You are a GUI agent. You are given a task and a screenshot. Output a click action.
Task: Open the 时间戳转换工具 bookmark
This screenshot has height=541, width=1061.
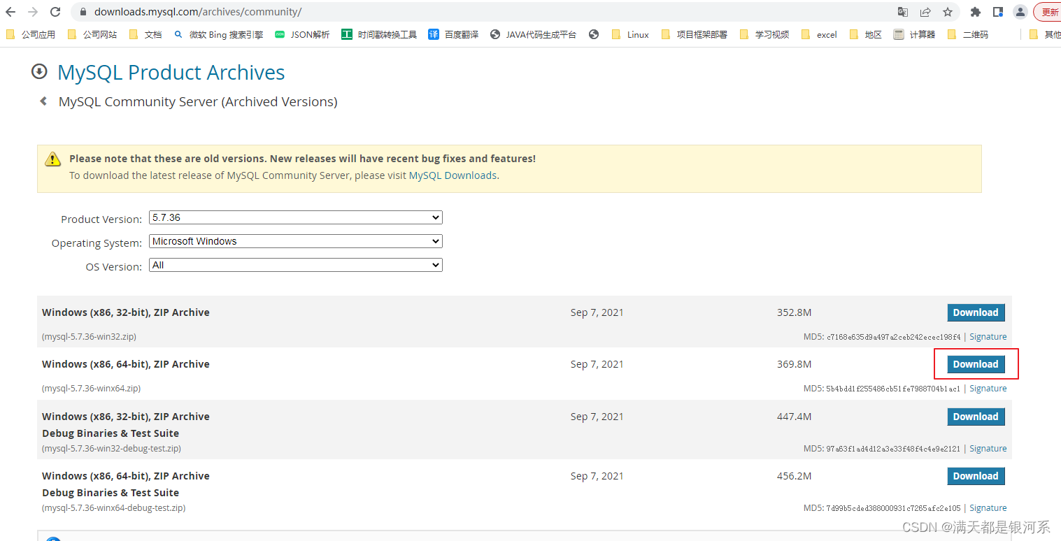[x=379, y=34]
